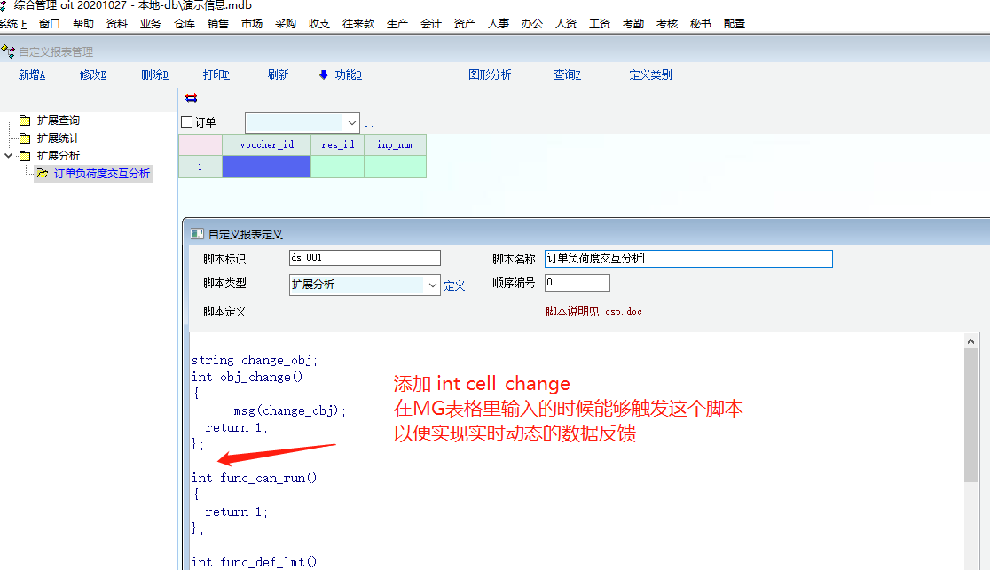Click the 扩展统计 folder icon
The image size is (990, 570).
tap(25, 138)
